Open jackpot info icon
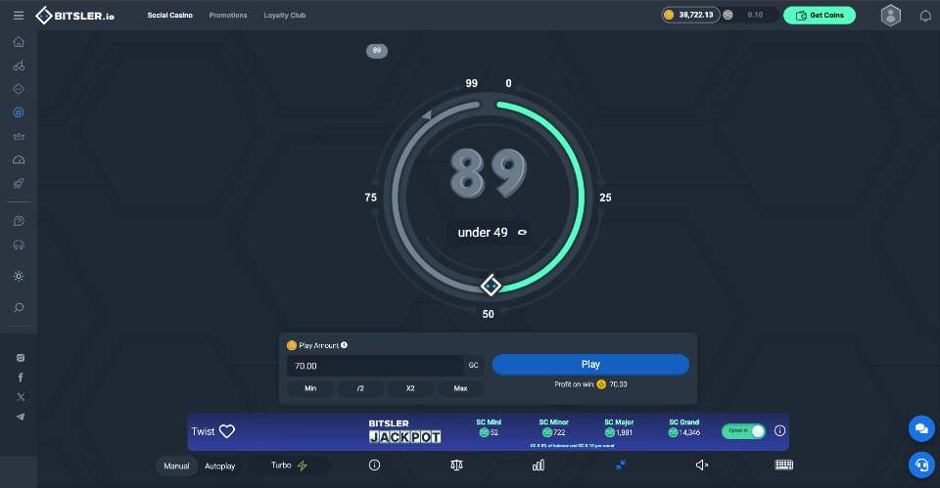This screenshot has height=488, width=940. 780,430
